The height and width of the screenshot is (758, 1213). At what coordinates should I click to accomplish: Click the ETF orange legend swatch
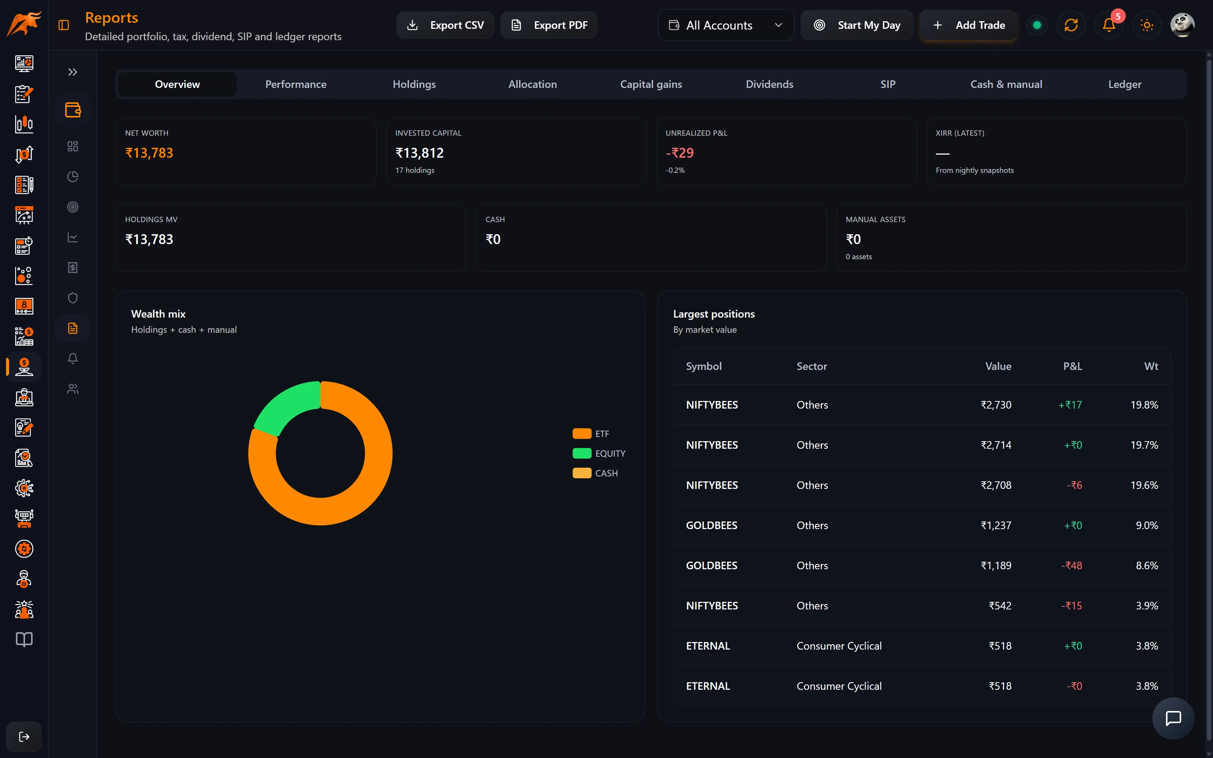point(582,434)
